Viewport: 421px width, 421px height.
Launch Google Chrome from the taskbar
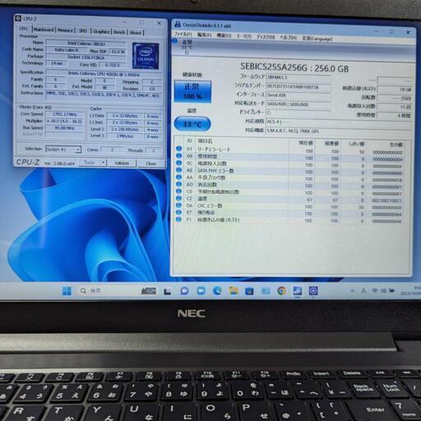tap(281, 291)
